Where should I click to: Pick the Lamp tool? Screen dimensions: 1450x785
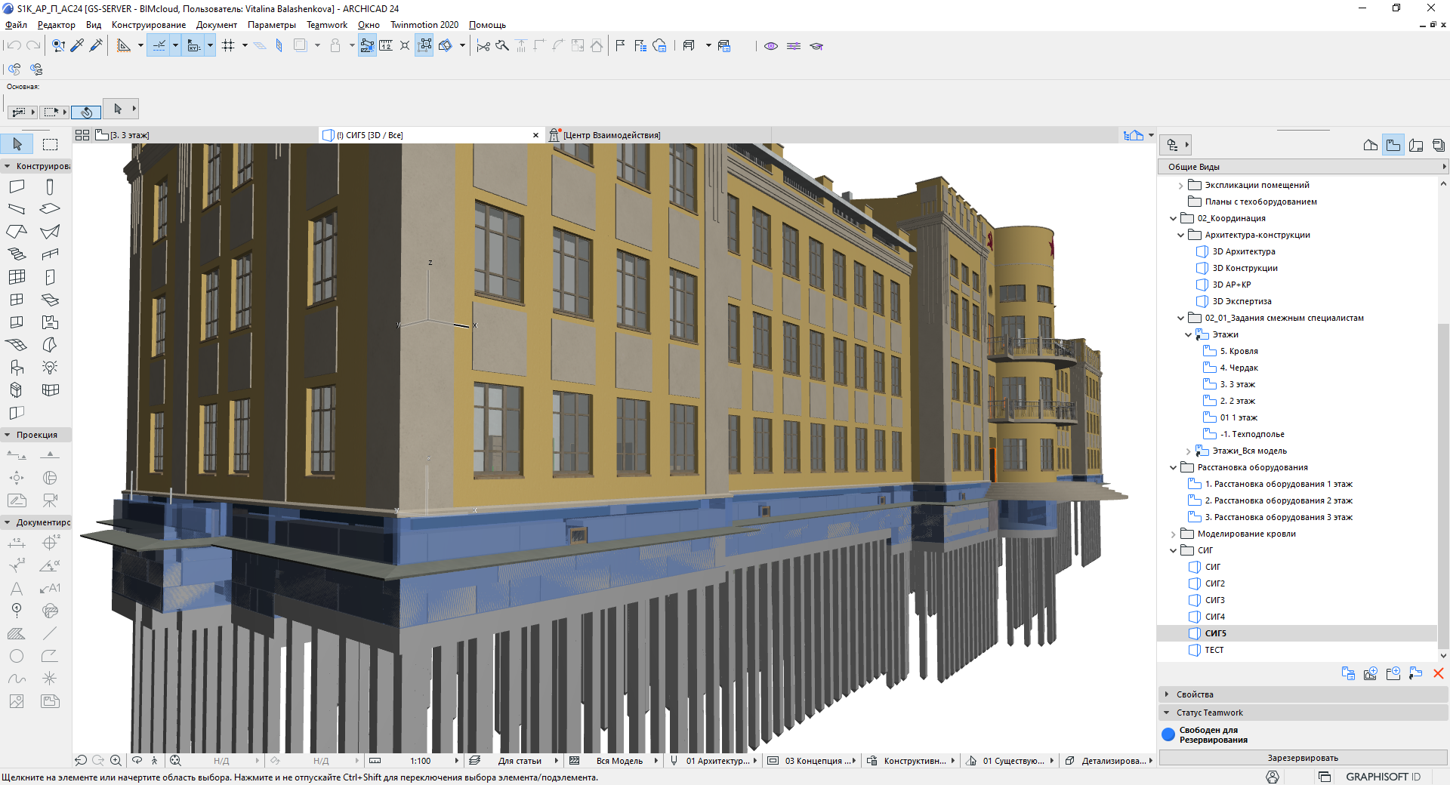(50, 368)
